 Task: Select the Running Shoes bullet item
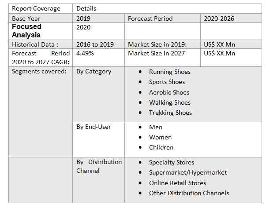pos(169,72)
